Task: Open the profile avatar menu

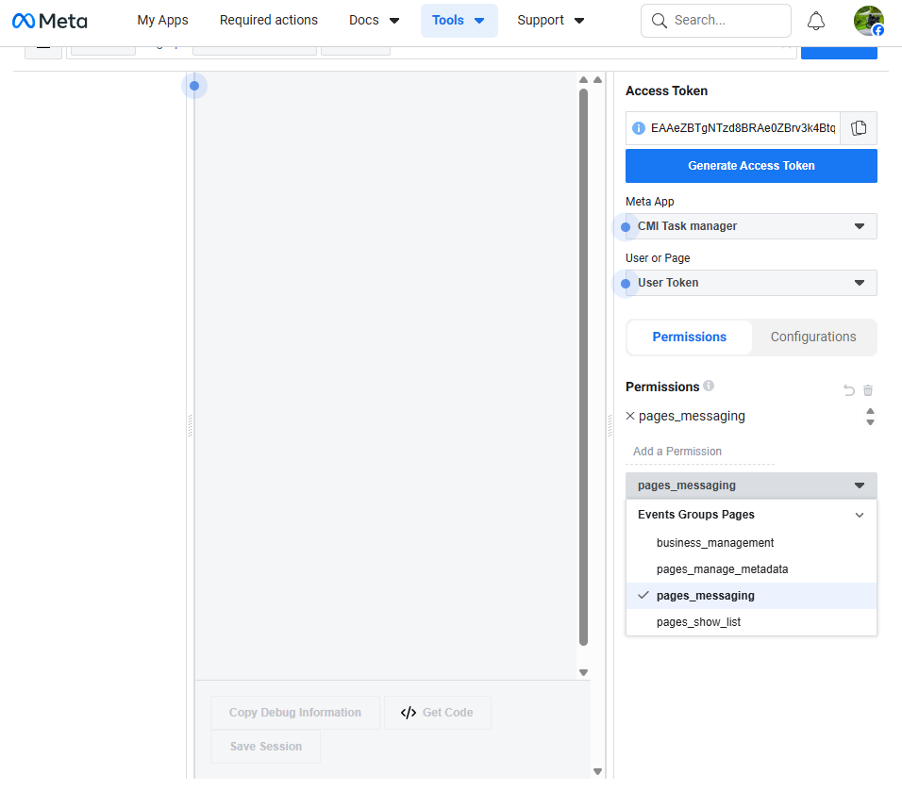Action: (x=868, y=21)
